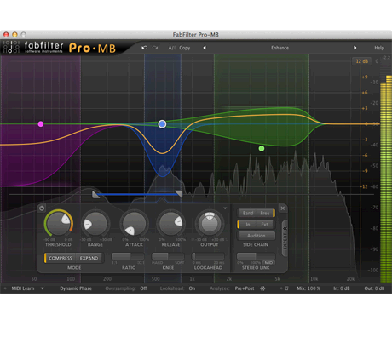Click the output options icon left of Mix

(286, 288)
